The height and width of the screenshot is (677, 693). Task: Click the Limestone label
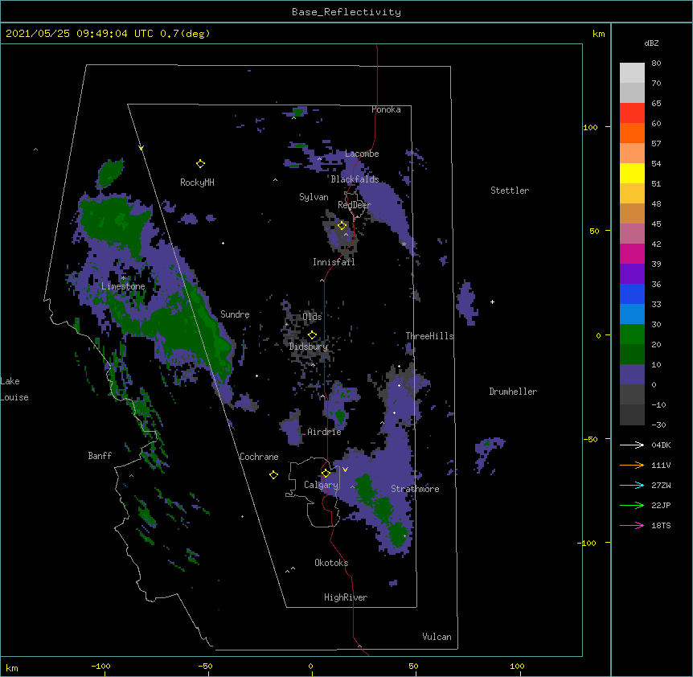point(123,286)
